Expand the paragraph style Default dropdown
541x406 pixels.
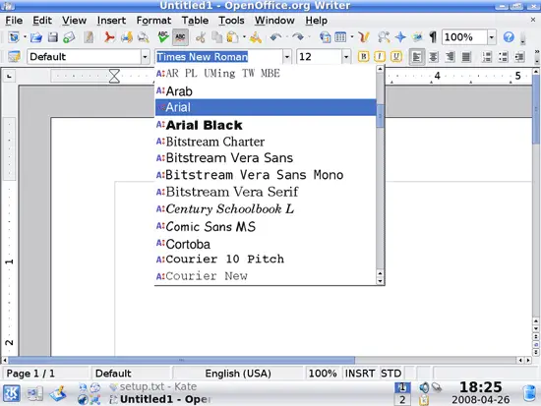(145, 57)
